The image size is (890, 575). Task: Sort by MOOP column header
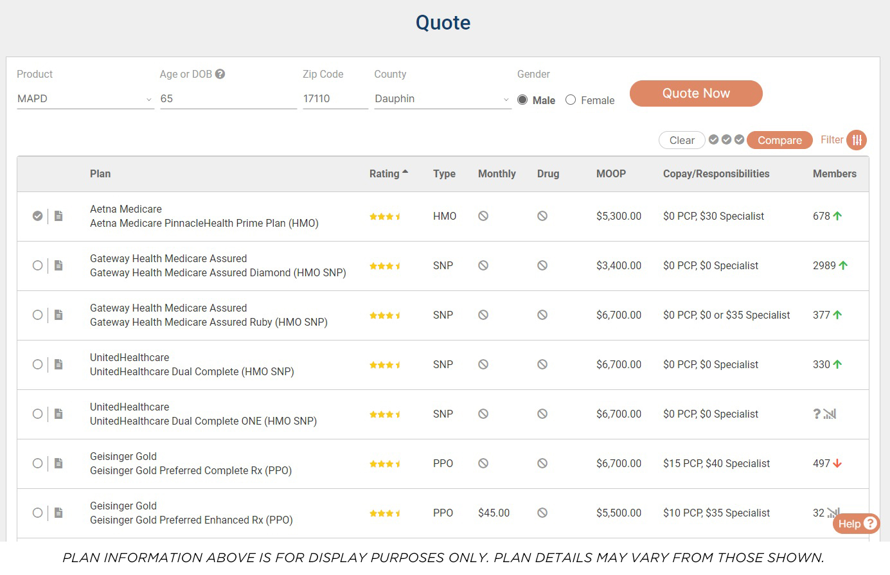point(611,173)
